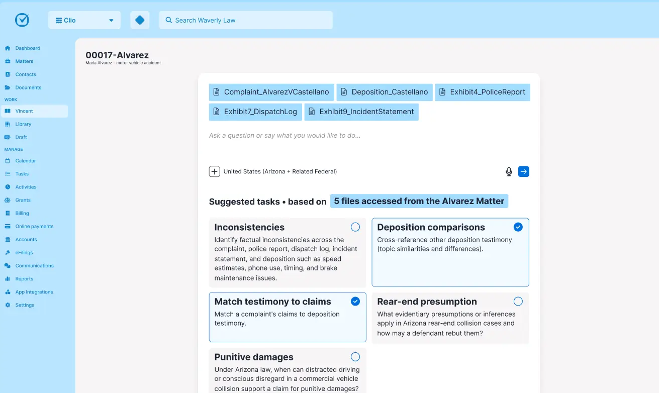Viewport: 659px width, 393px height.
Task: Click Exhibit4_PoliceReport file chip
Action: (x=483, y=92)
